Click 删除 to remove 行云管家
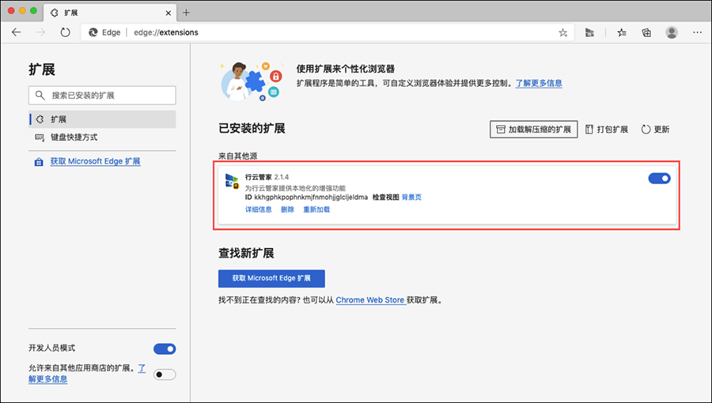 [x=287, y=209]
